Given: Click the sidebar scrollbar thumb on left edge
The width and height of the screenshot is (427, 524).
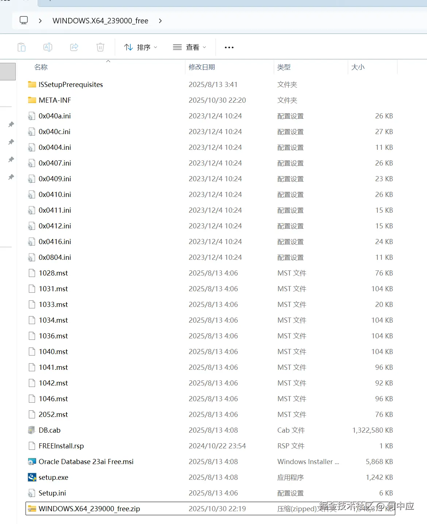Looking at the screenshot, I should 8,71.
